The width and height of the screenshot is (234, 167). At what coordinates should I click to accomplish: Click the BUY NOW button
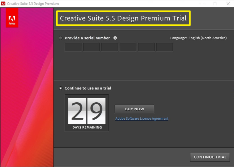(x=134, y=109)
